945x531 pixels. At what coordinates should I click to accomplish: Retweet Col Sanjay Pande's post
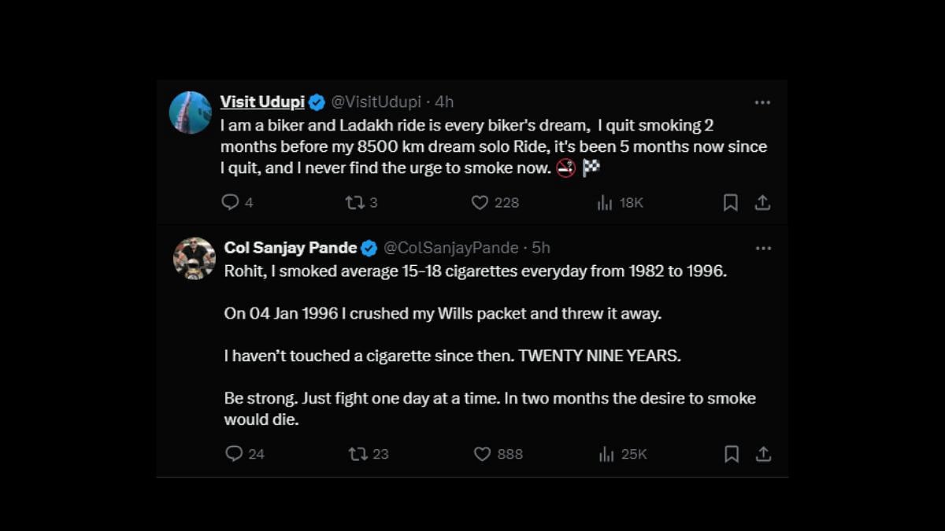click(358, 454)
